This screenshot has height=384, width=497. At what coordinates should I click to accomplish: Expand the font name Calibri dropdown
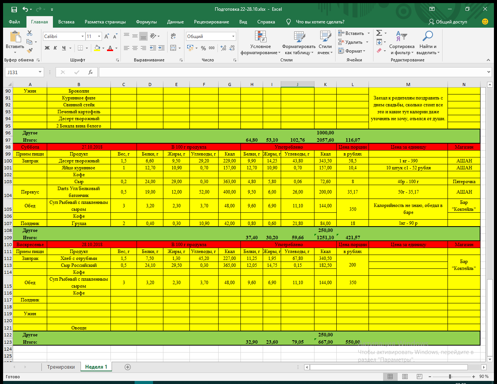(82, 36)
